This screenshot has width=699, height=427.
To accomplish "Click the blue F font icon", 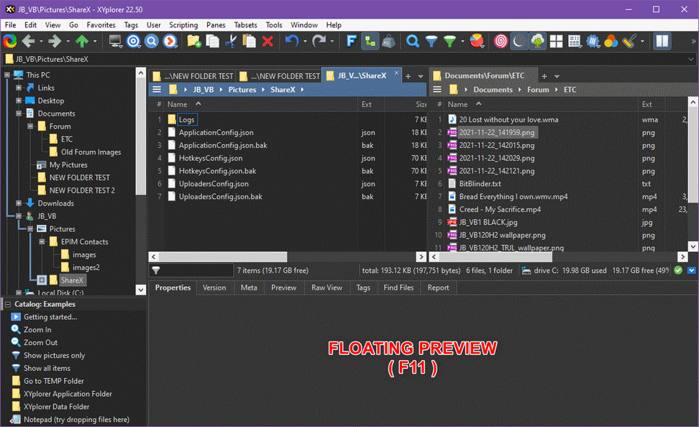I will coord(351,42).
